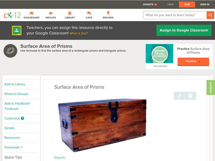Screen dimensions: 215x161
Task: Click into the search input field
Action: click(x=175, y=15)
